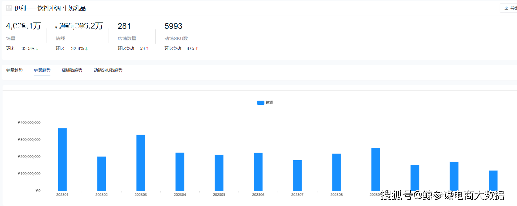The height and width of the screenshot is (206, 517).
Task: Select the 销额趋势 tab
Action: (42, 70)
